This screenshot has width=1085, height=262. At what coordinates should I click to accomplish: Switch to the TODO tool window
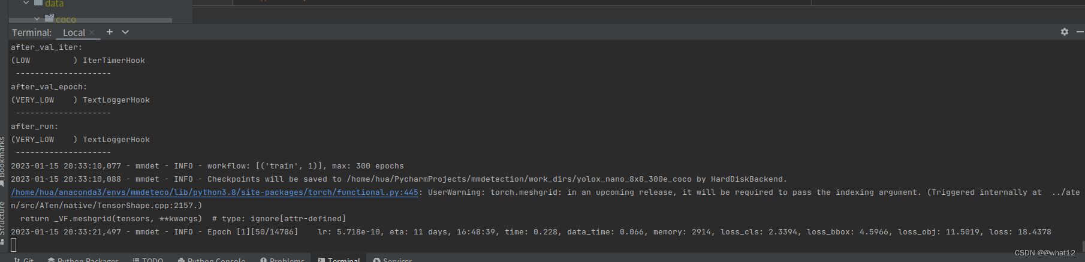(147, 260)
